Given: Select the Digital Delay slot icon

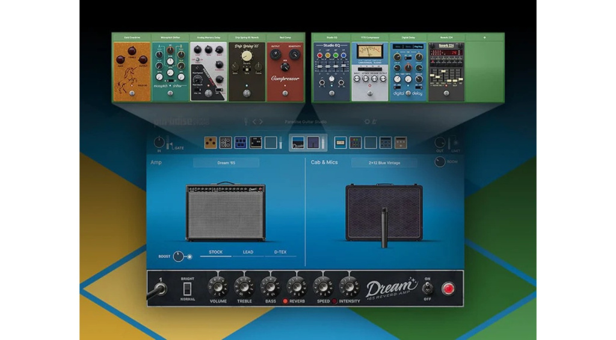Looking at the screenshot, I should pos(386,143).
